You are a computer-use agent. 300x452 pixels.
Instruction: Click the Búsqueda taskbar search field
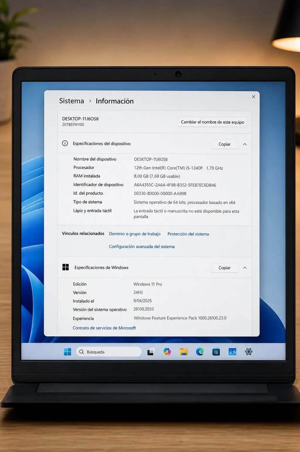tap(109, 352)
